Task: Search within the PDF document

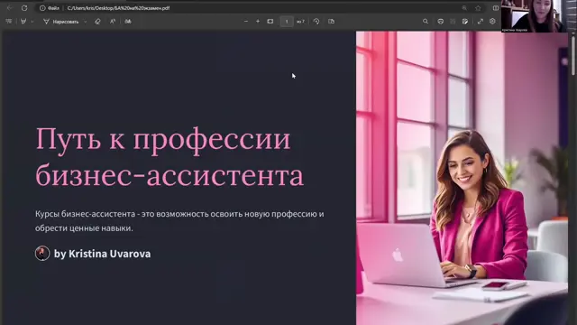Action: (426, 22)
